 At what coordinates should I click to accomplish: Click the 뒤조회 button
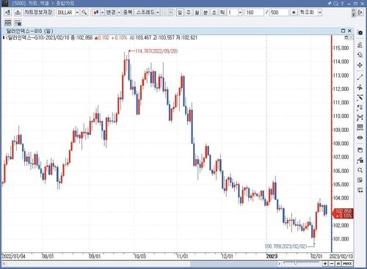pyautogui.click(x=308, y=12)
